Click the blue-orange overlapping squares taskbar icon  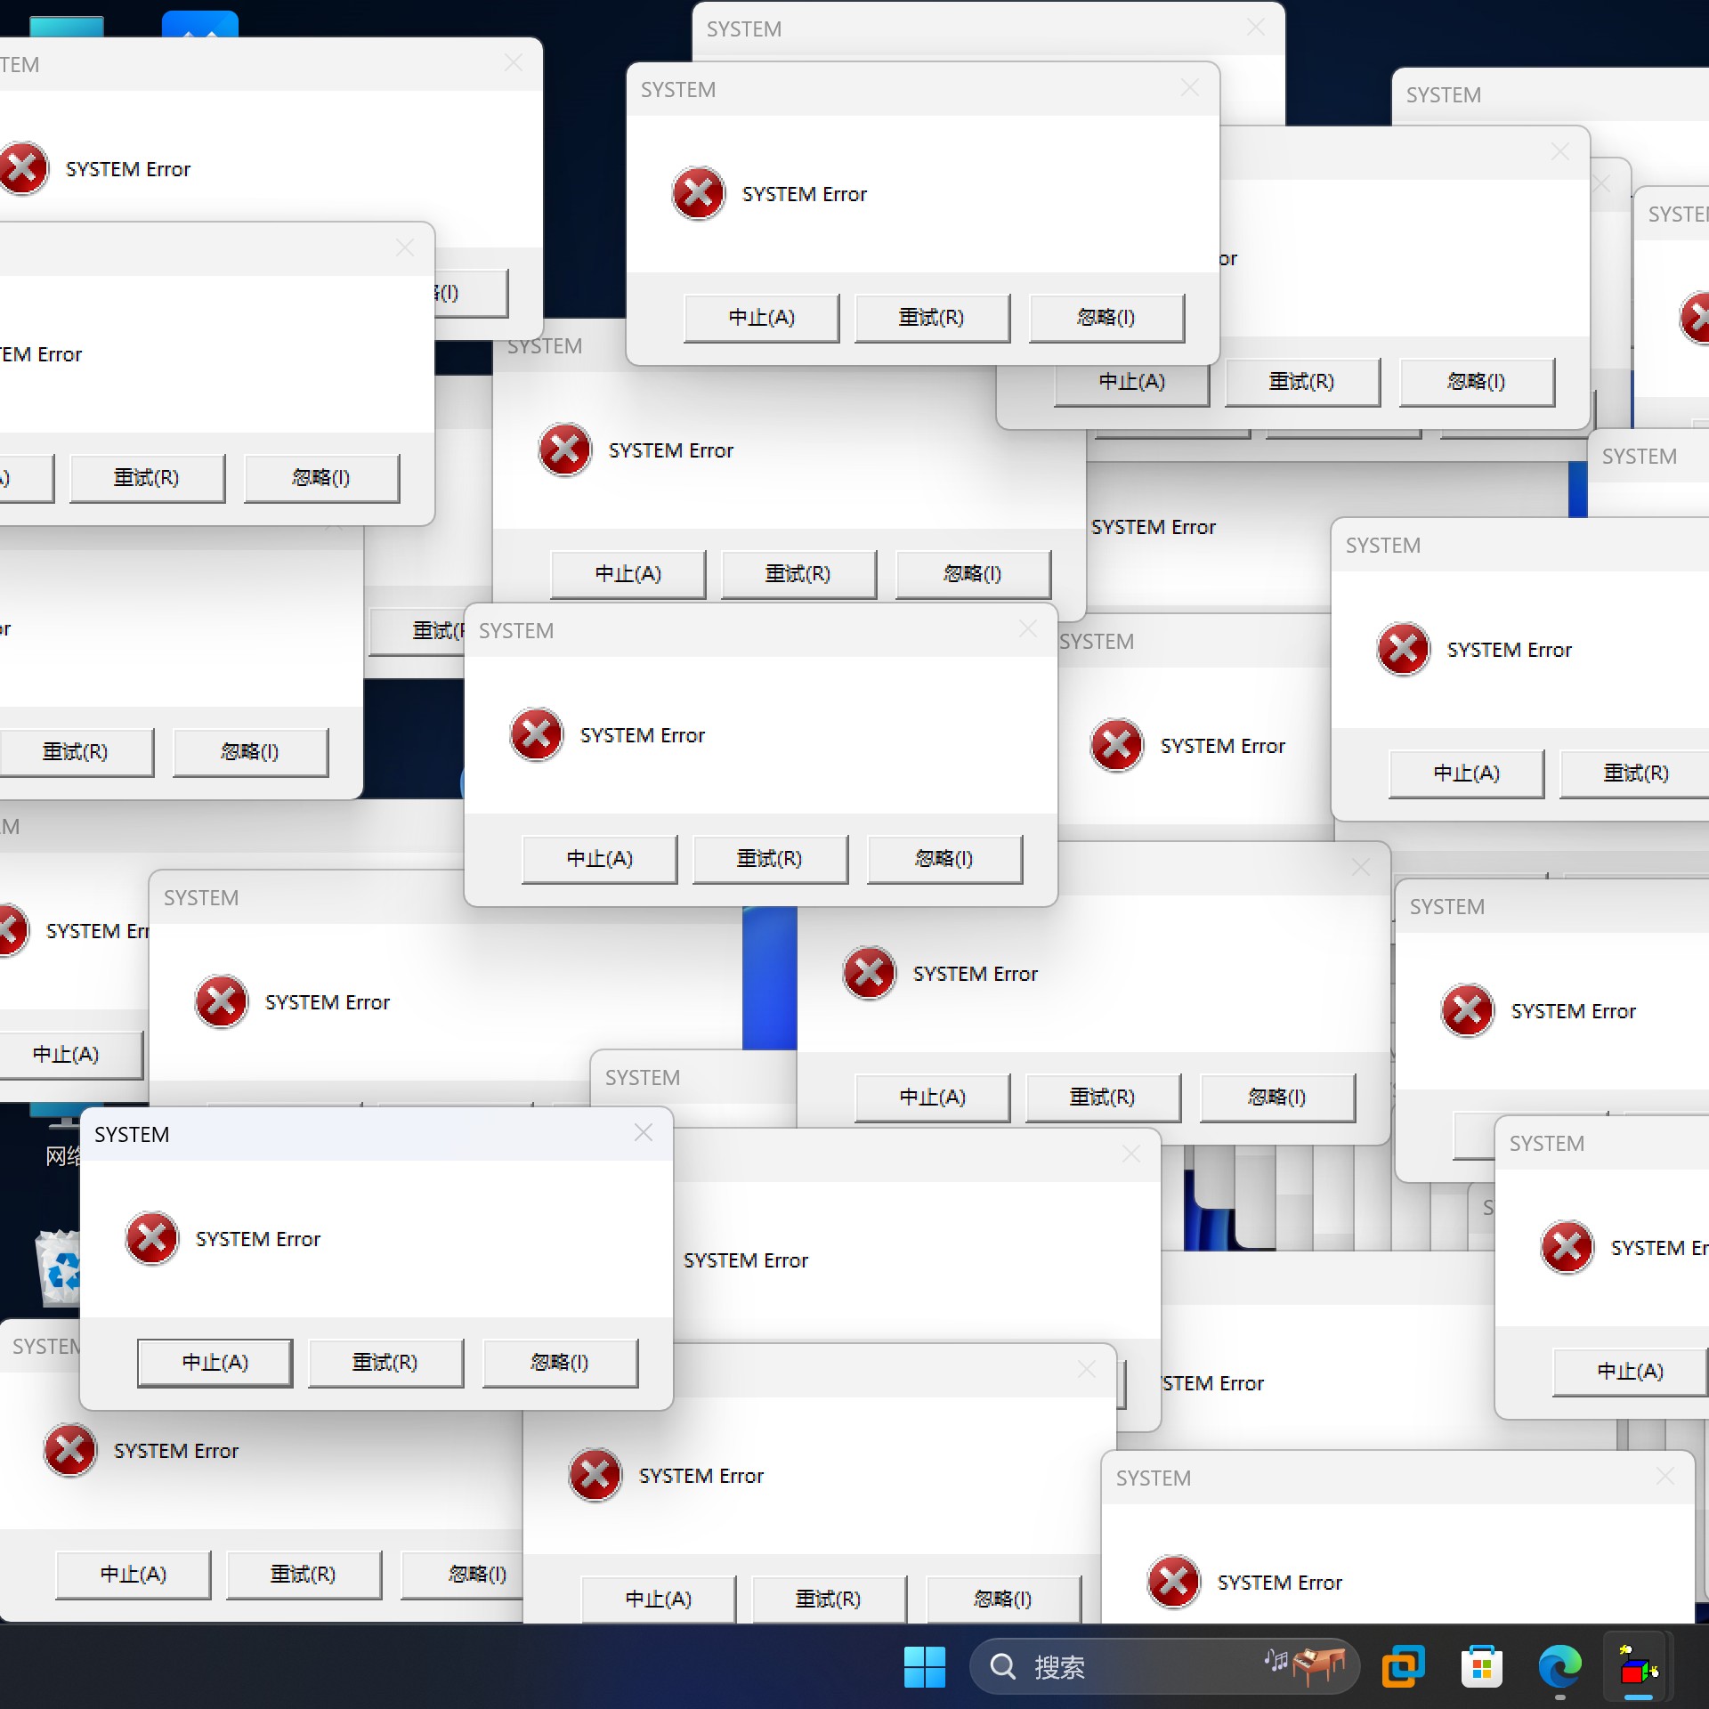click(x=1403, y=1666)
